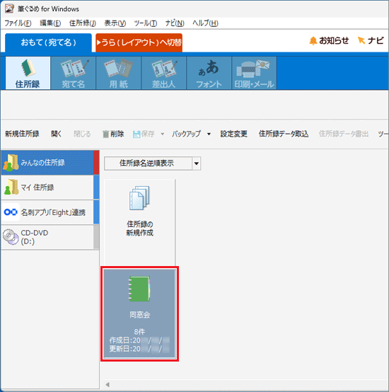Open the 編集(E) menu
This screenshot has height=392, width=389.
click(x=50, y=23)
